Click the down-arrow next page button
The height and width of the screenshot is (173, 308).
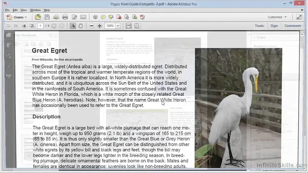pyautogui.click(x=24, y=26)
